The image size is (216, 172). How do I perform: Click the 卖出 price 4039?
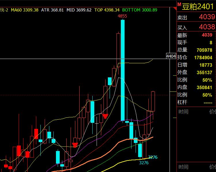[x=207, y=17]
